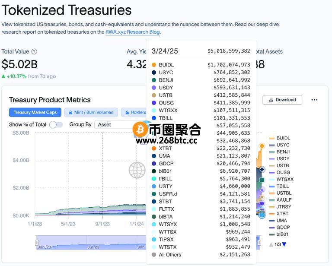Click the OUSG tooltip row label
The image size is (332, 266).
point(166,103)
